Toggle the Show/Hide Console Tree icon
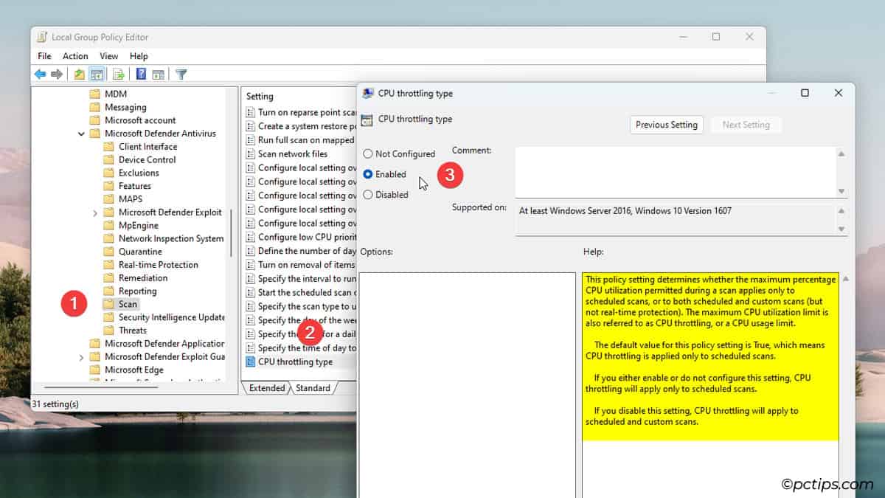 97,74
